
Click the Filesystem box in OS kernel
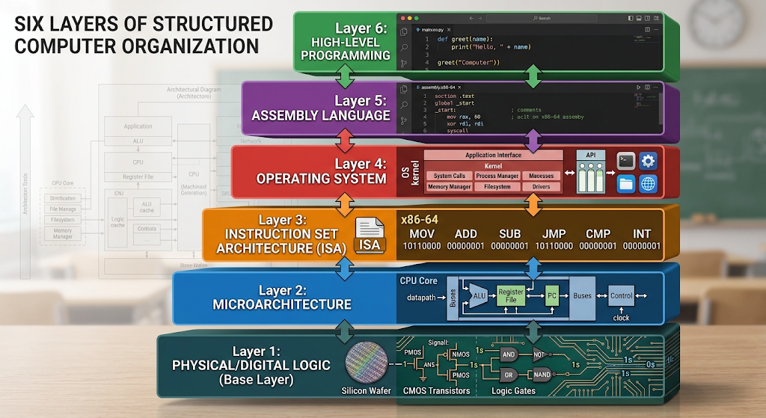click(x=497, y=186)
